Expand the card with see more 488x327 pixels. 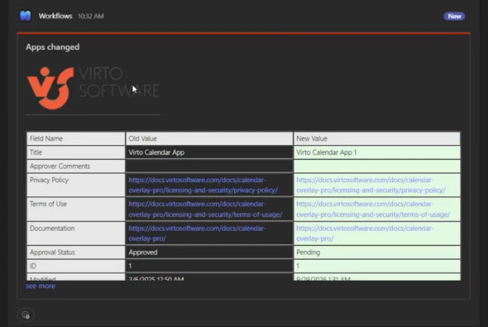pos(40,286)
